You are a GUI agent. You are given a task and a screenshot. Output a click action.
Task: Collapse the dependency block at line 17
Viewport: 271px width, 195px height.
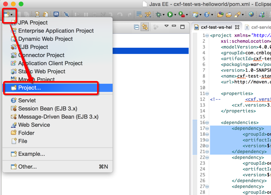(x=207, y=128)
